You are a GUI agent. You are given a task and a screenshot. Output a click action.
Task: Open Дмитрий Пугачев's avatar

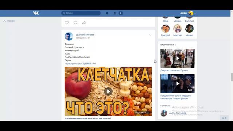[69, 36]
